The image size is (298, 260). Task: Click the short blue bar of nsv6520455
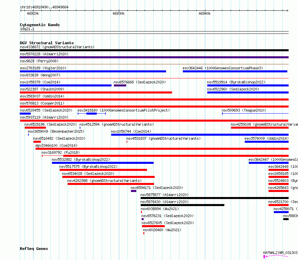click(x=25, y=114)
